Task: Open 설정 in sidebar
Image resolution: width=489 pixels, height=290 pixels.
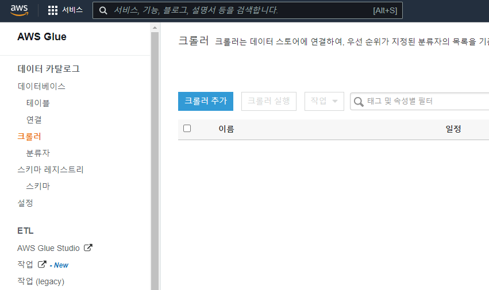Action: pos(25,203)
